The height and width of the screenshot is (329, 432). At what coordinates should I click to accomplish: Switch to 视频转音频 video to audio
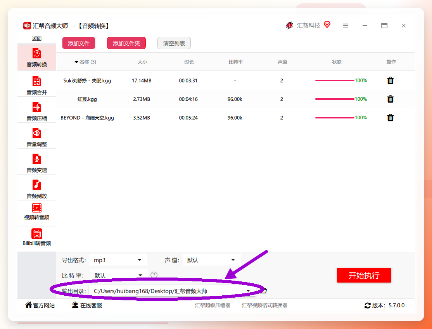[x=36, y=212]
